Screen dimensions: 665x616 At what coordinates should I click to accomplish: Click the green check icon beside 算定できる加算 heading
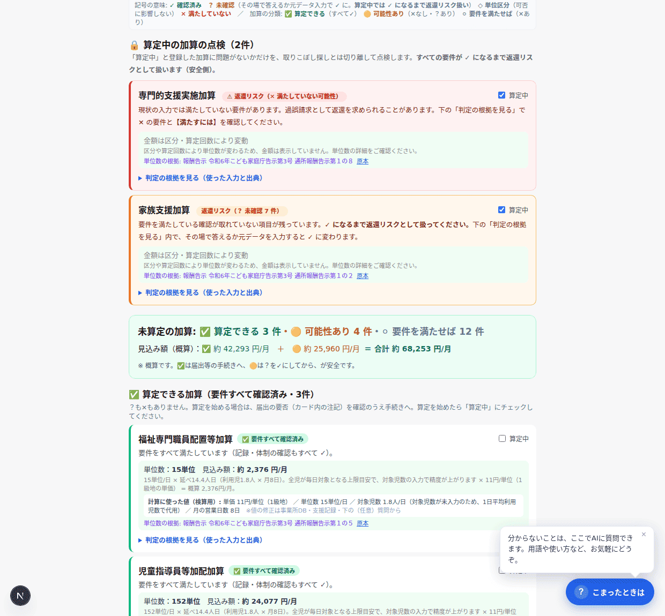(134, 395)
